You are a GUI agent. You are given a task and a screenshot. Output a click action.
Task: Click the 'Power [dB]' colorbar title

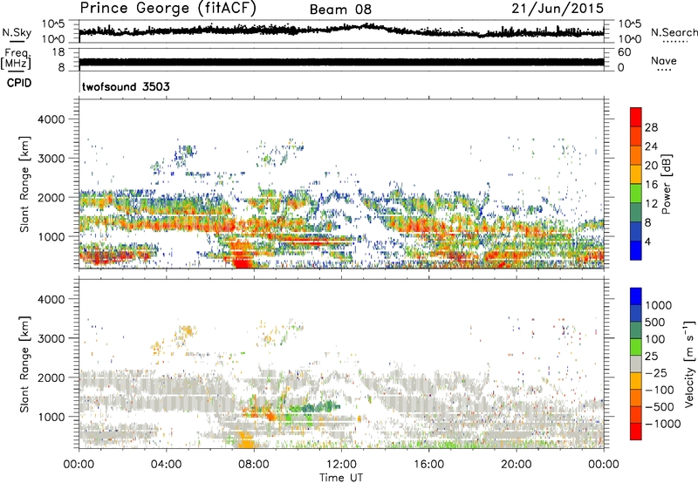(666, 184)
